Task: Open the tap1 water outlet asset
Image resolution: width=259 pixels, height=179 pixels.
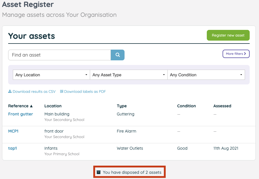Action: pyautogui.click(x=13, y=148)
